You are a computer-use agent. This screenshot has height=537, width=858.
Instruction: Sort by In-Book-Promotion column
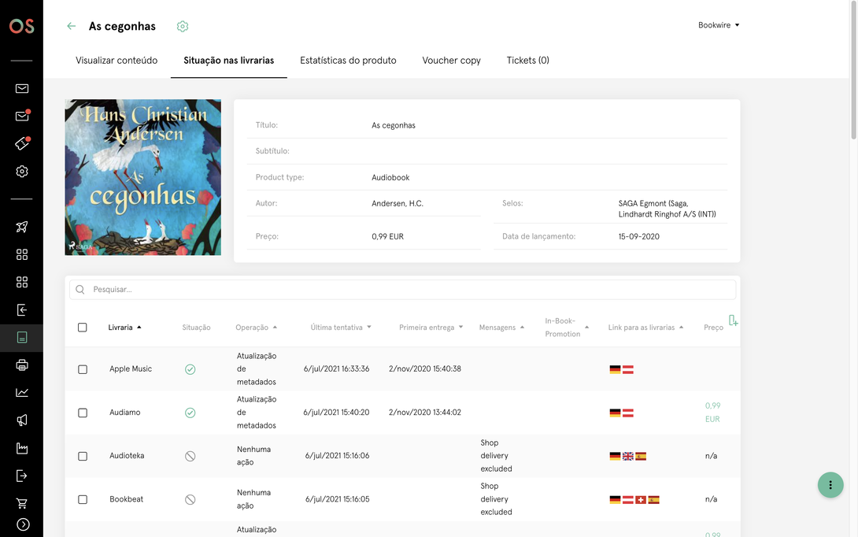[x=567, y=328]
